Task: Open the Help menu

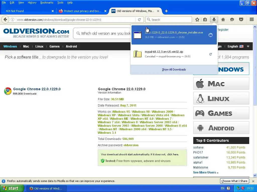Action: click(70, 2)
